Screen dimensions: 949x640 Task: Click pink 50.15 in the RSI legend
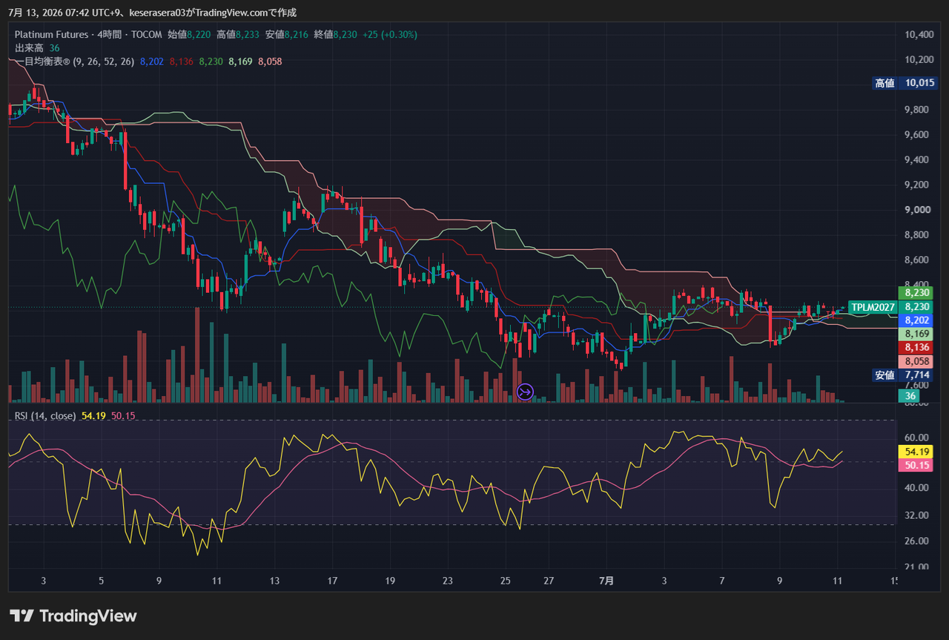tap(123, 416)
